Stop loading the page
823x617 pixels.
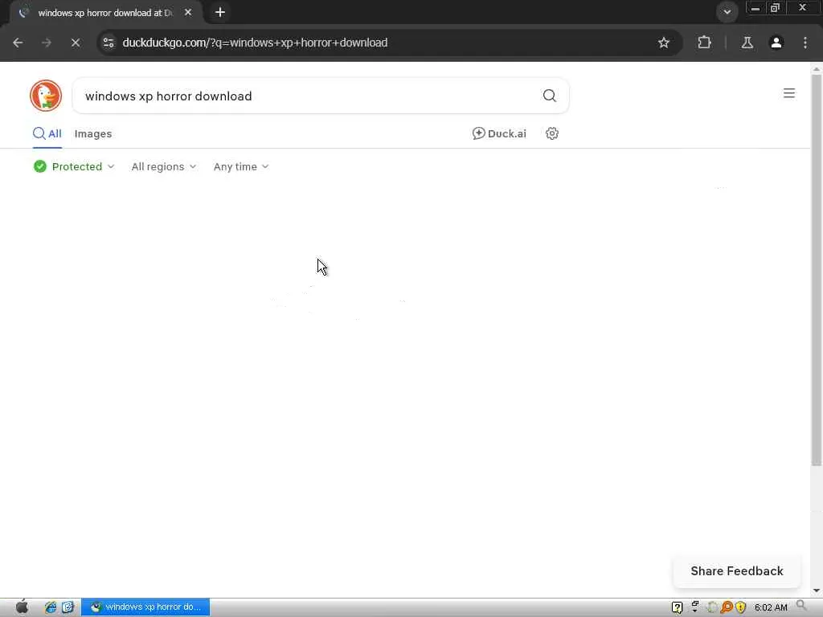75,43
